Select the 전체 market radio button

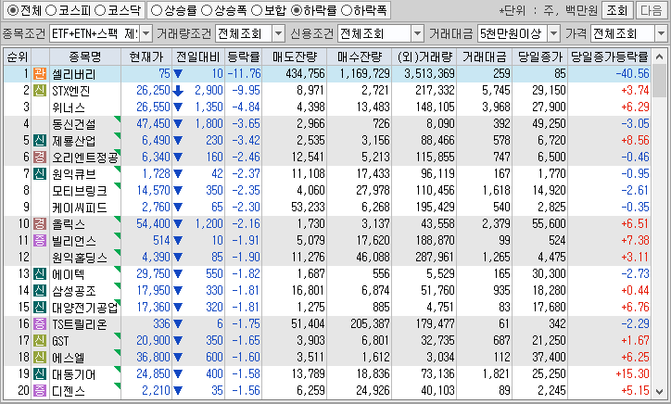tap(13, 10)
